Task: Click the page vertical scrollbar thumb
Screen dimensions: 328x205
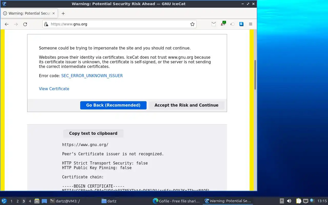Action: pos(255,75)
